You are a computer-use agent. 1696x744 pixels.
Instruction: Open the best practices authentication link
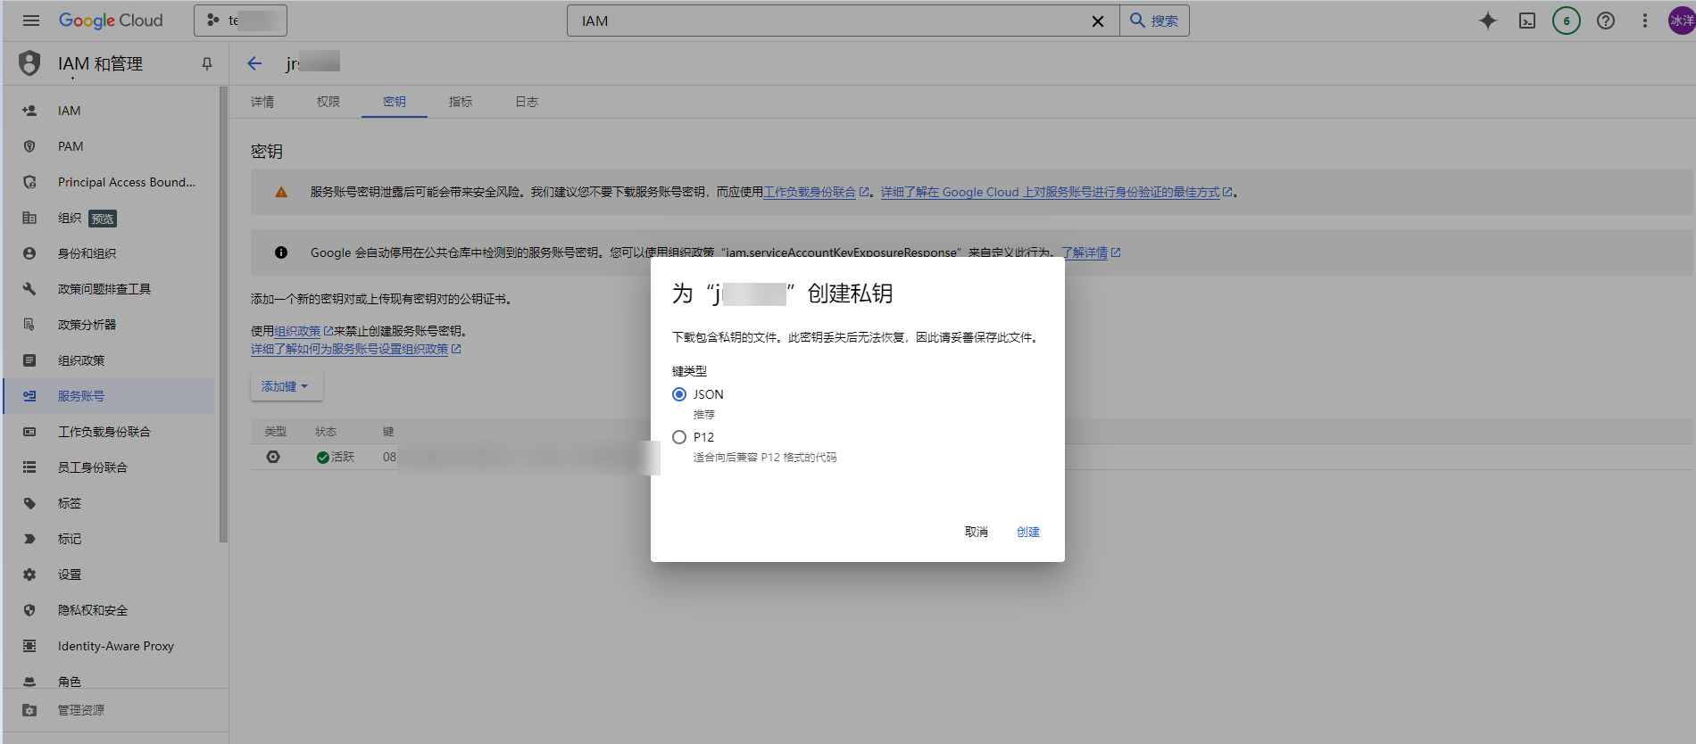coord(1056,192)
